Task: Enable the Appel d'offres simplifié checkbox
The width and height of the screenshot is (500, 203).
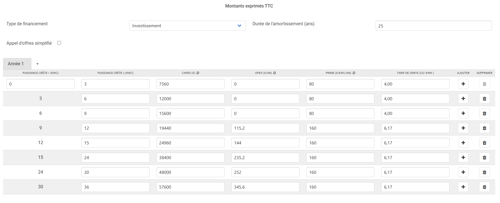Action: [59, 43]
